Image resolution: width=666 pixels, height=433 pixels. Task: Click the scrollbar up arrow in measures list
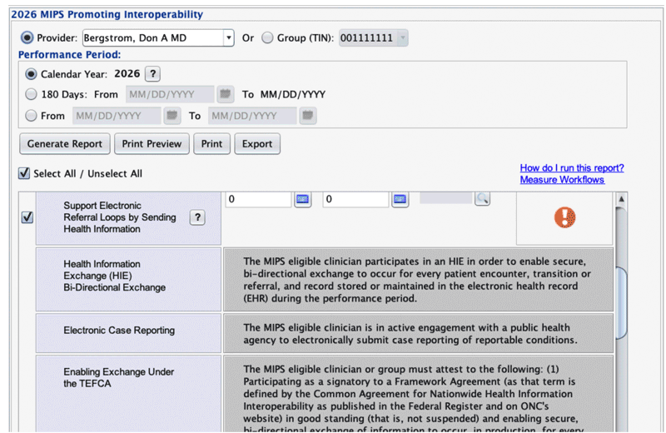pyautogui.click(x=621, y=199)
